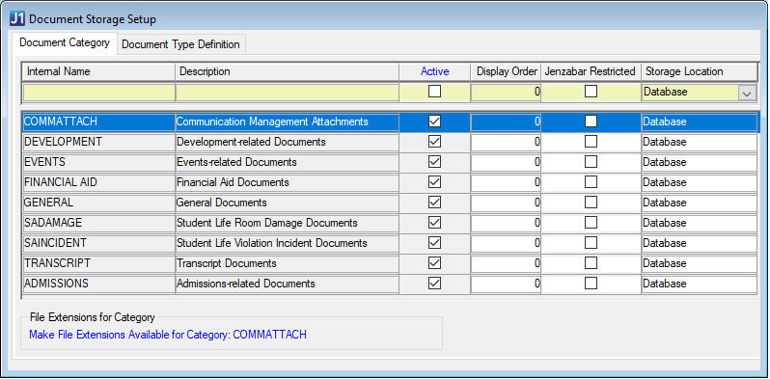Screen dimensions: 770x379
Task: Click the Storage Location column header
Action: [700, 71]
